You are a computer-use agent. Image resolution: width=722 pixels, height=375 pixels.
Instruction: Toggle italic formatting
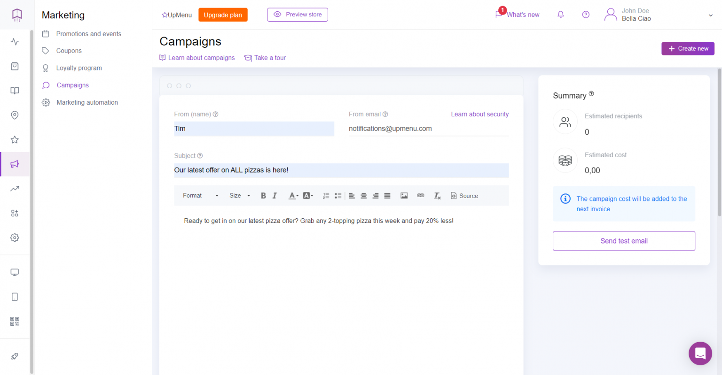click(275, 195)
